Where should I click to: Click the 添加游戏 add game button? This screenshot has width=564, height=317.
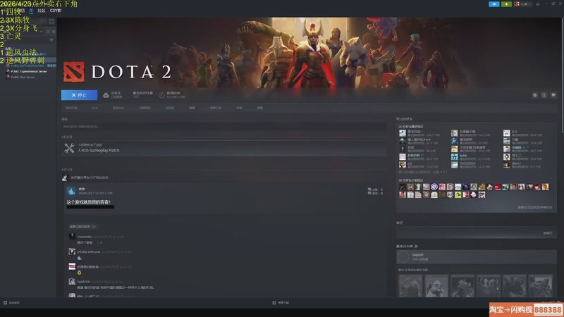(x=11, y=303)
